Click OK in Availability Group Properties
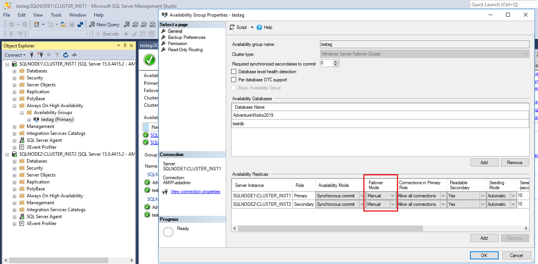Image resolution: width=538 pixels, height=264 pixels. [484, 255]
